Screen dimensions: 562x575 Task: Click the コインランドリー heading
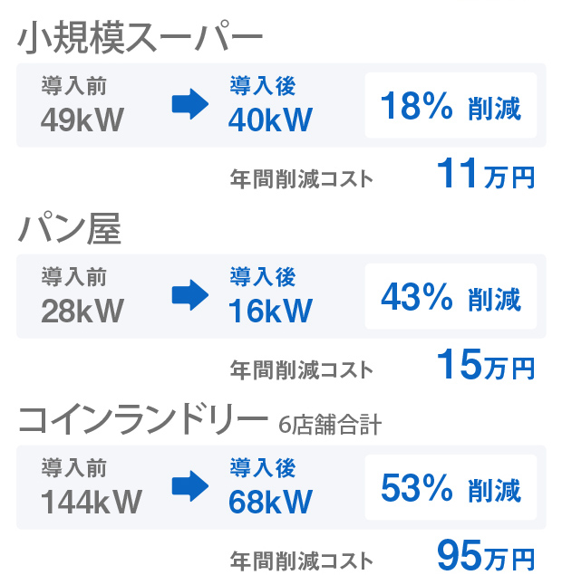coord(142,419)
